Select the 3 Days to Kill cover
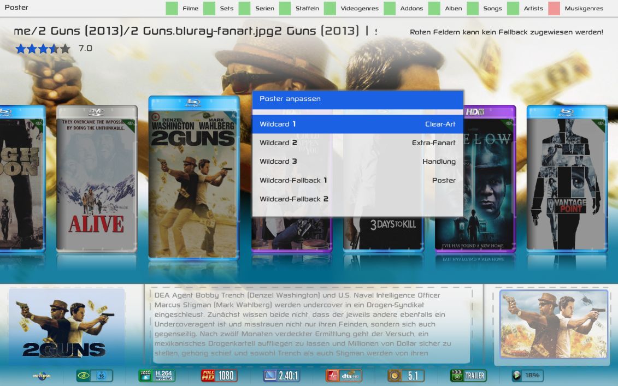The height and width of the screenshot is (386, 618). click(383, 234)
